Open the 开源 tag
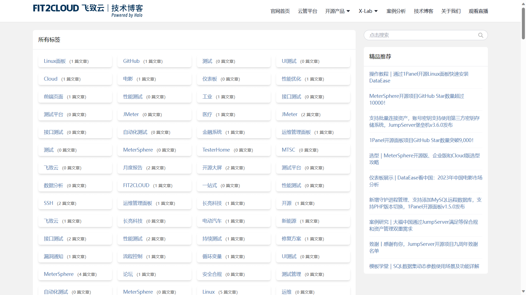This screenshot has width=526, height=295. pyautogui.click(x=287, y=203)
